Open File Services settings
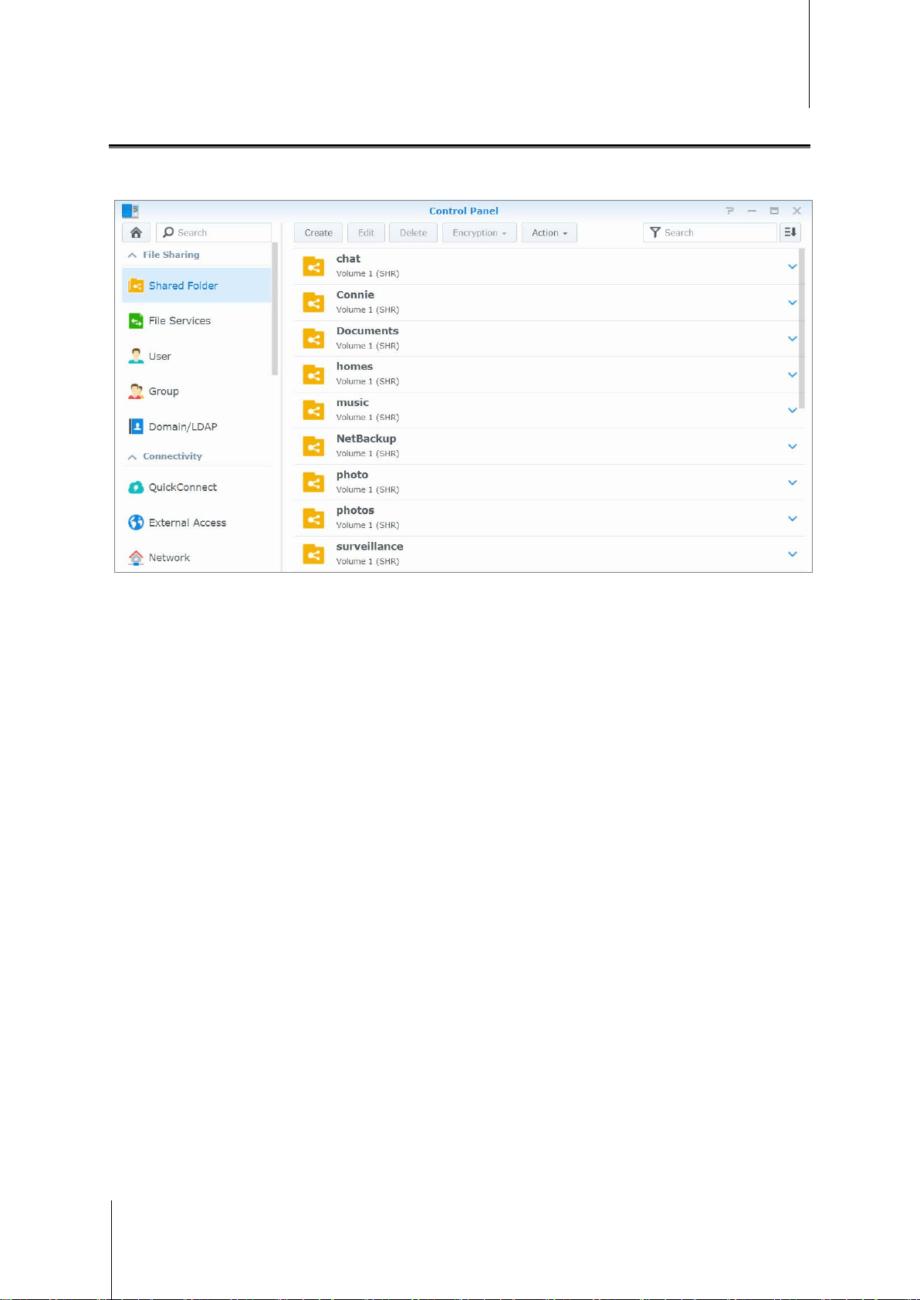This screenshot has width=920, height=1300. (197, 321)
